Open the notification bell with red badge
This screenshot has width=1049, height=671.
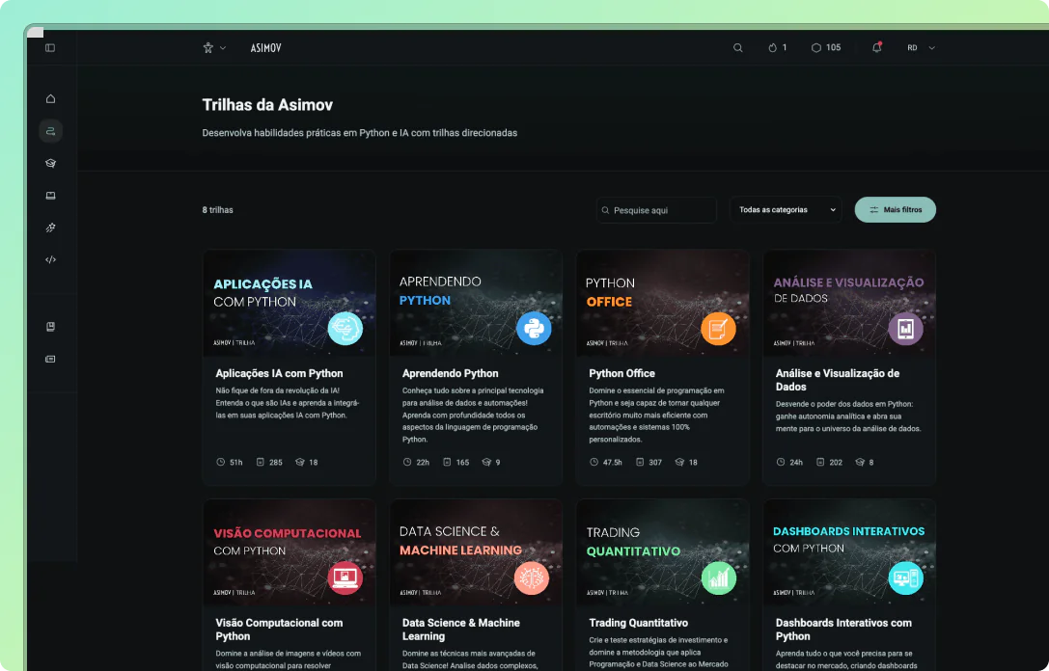876,47
